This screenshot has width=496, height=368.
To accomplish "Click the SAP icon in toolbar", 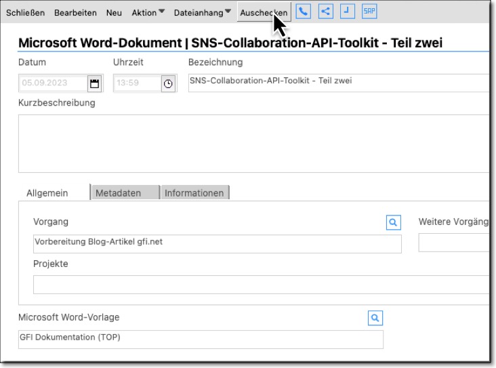I will pyautogui.click(x=369, y=12).
